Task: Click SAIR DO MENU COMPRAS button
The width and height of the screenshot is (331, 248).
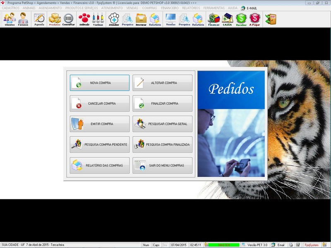Action: click(x=162, y=165)
